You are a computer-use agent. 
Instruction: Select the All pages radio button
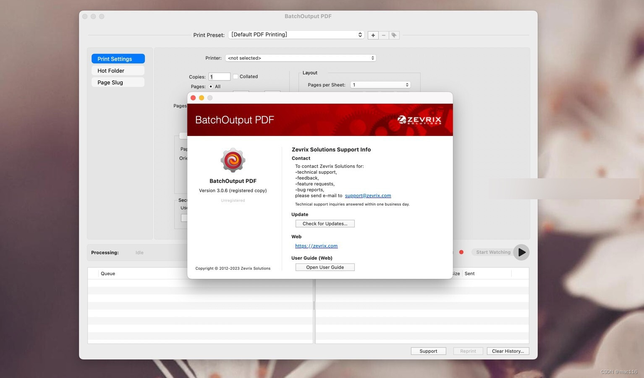click(211, 86)
